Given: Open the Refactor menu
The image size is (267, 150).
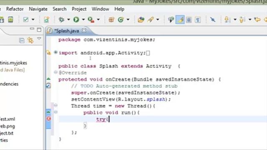Looking at the screenshot, I should point(15,9).
